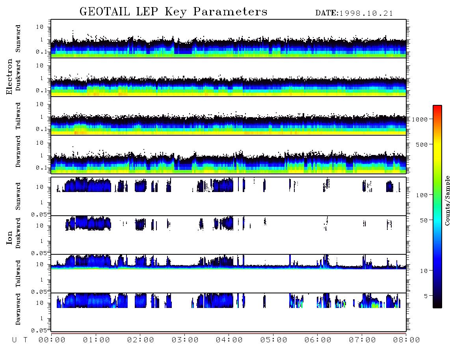
Task: Select the Ion "Dawnward" panel label
Action: click(18, 309)
